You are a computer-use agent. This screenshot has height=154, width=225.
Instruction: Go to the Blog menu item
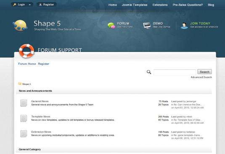tap(211, 5)
